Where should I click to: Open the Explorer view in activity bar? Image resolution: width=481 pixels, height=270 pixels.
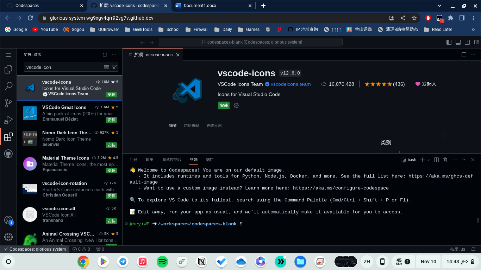pyautogui.click(x=8, y=69)
